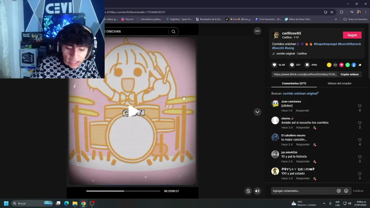
Task: Reply to El caballero oscuro's comment
Action: 303,144
